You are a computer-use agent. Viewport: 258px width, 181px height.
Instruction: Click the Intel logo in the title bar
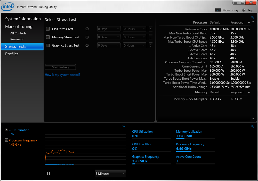click(8, 7)
